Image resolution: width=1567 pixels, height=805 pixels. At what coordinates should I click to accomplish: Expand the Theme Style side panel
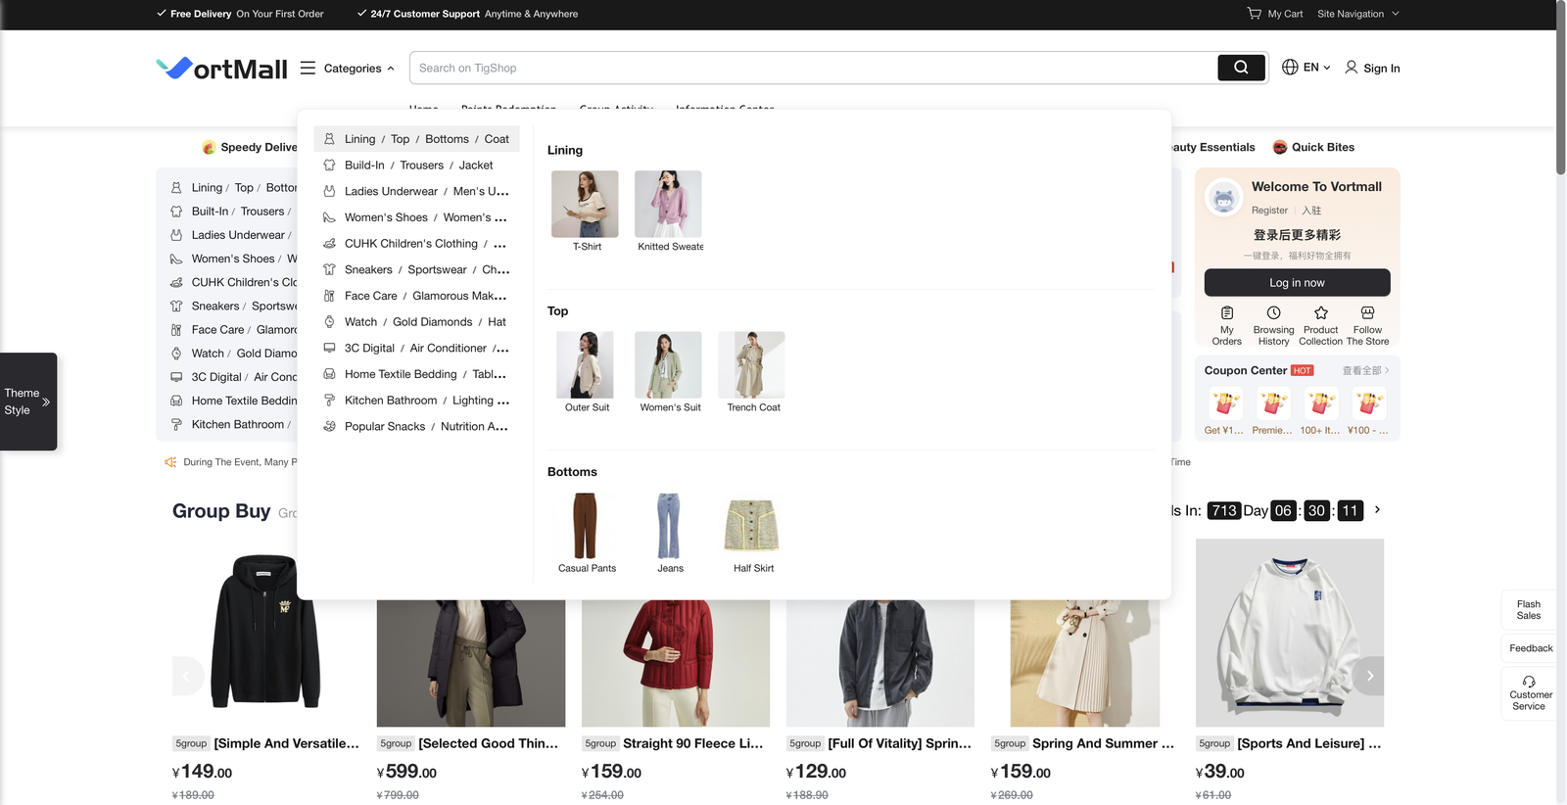[28, 402]
